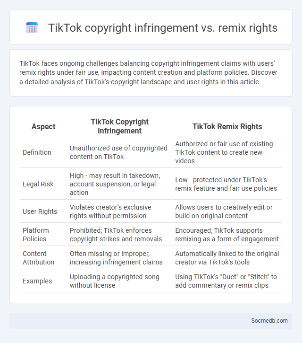The height and width of the screenshot is (343, 302).
Task: Select the 'Platform Policies' row label
Action: click(x=36, y=235)
